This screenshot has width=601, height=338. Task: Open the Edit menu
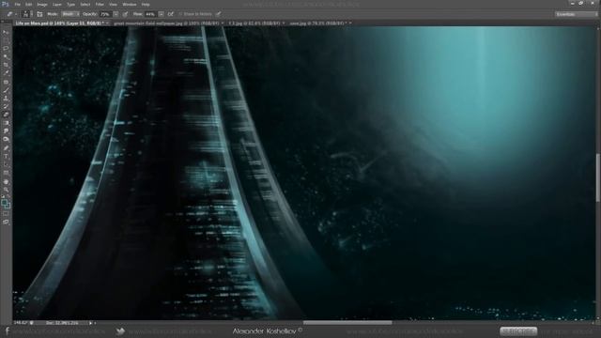click(x=29, y=4)
